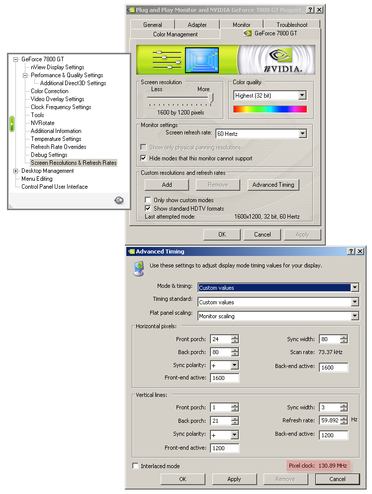
Task: Click the color quality spectrum bar
Action: 270,109
